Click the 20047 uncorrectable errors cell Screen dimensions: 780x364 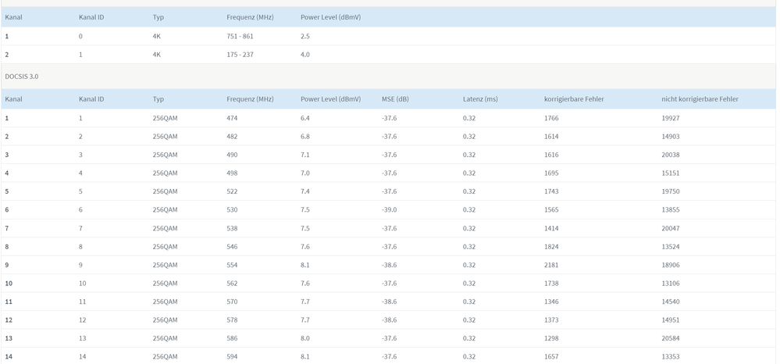point(670,228)
